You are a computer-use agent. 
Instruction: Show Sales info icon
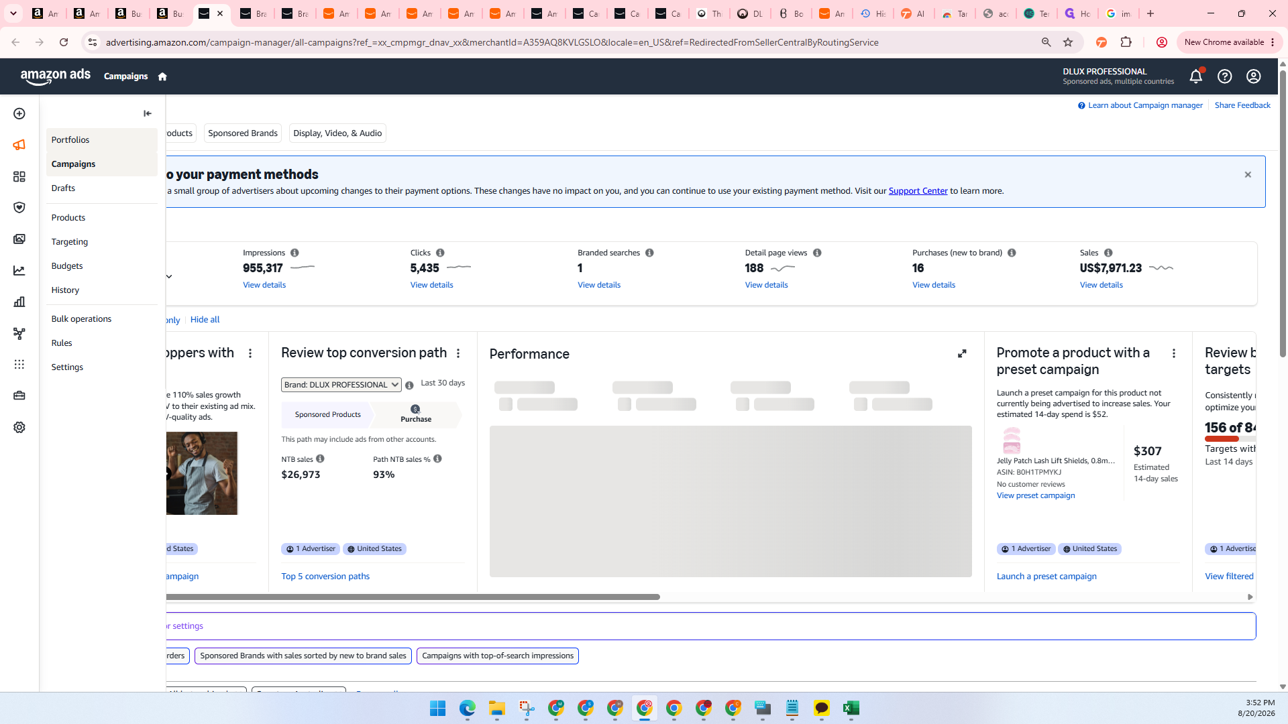coord(1108,253)
